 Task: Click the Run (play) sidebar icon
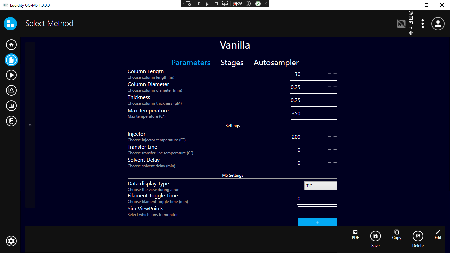(11, 75)
